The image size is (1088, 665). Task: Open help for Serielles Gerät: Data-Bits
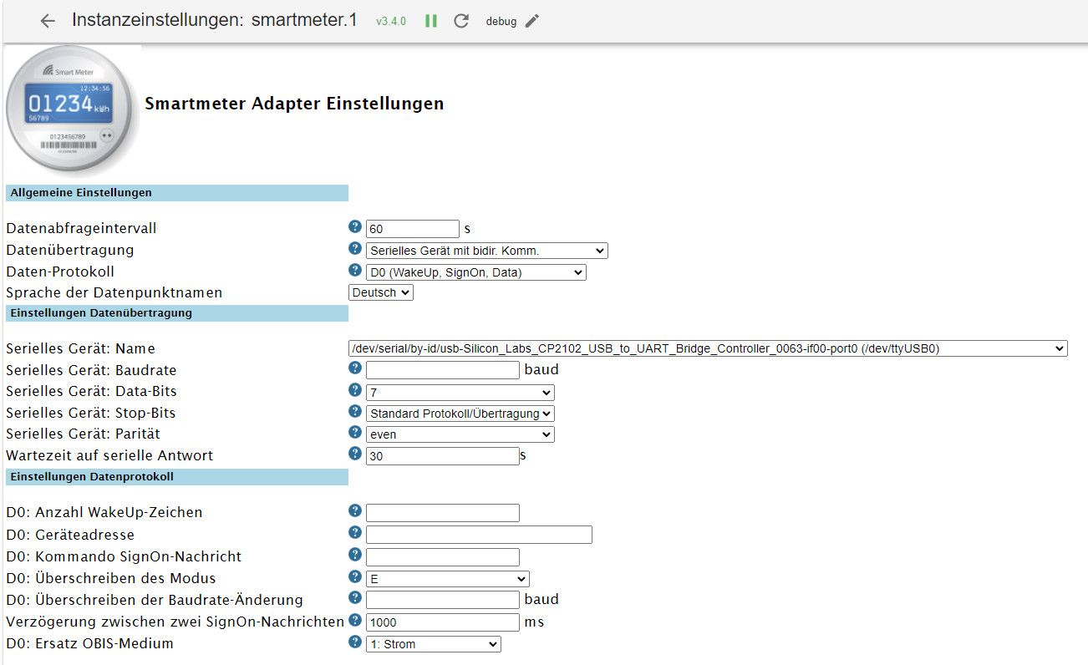[355, 389]
